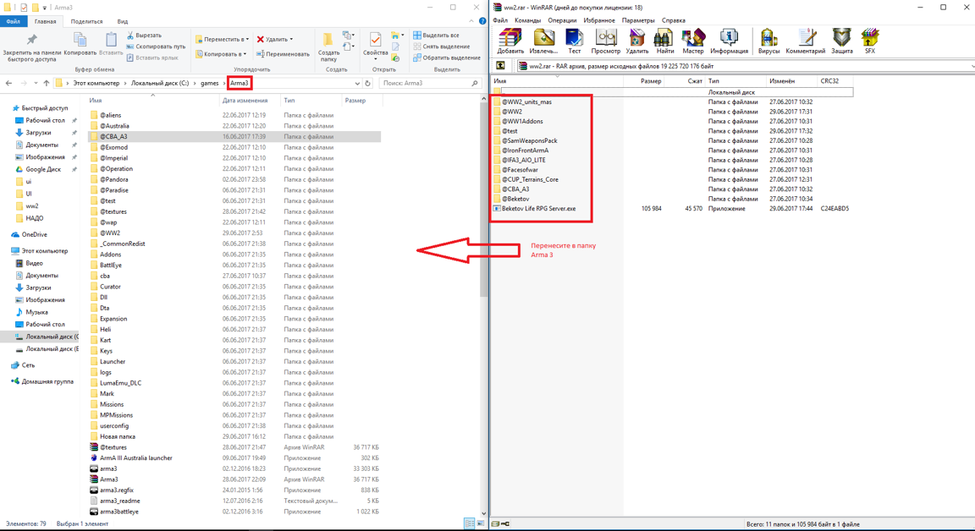Launch the WinRAR Мастер wizard
Viewport: 975px width, 531px height.
(x=692, y=41)
